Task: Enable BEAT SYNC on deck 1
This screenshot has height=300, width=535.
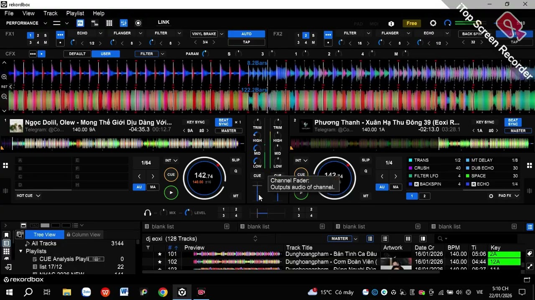Action: click(x=224, y=122)
